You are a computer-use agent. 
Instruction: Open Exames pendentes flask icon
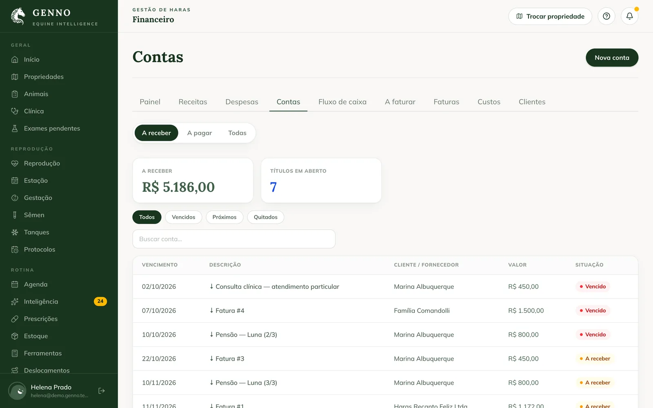point(15,129)
